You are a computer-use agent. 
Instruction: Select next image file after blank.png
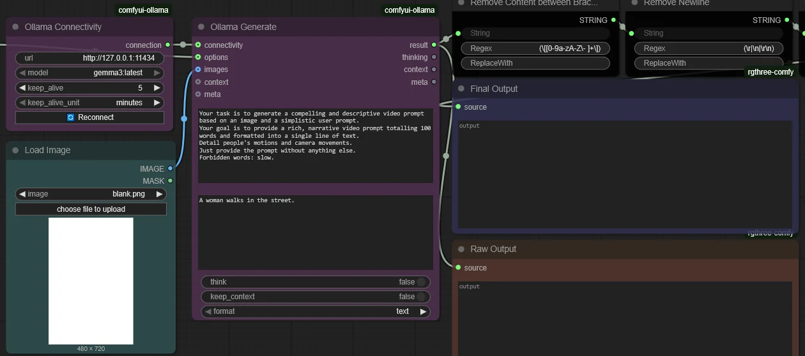pos(160,194)
